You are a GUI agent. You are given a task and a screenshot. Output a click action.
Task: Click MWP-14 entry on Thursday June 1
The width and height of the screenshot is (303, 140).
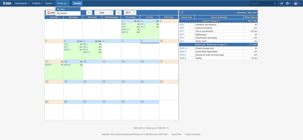click(x=125, y=29)
